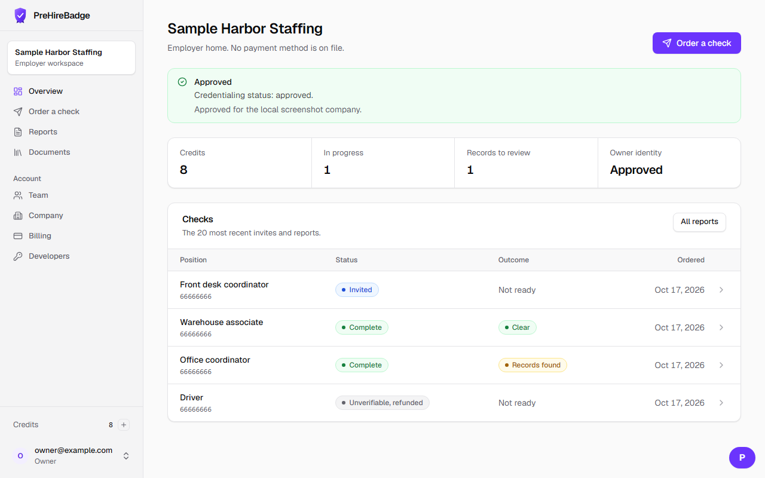Expand the Driver row chevron
This screenshot has width=765, height=478.
[x=721, y=403]
